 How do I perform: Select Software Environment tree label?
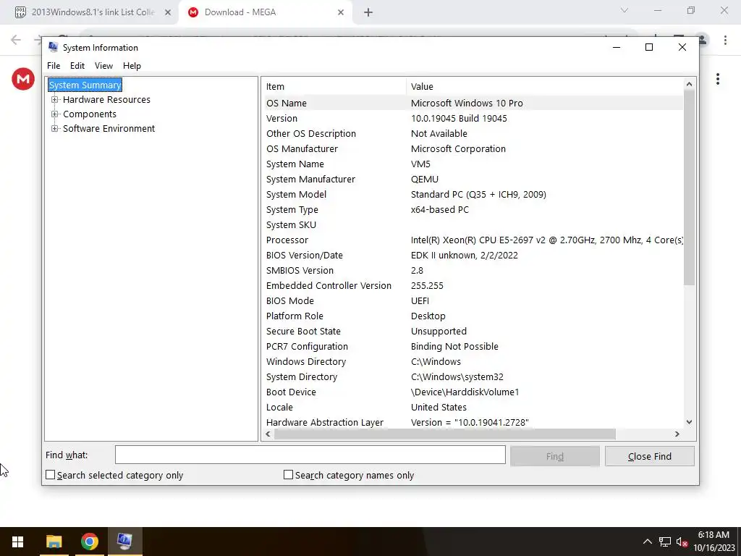click(x=109, y=129)
